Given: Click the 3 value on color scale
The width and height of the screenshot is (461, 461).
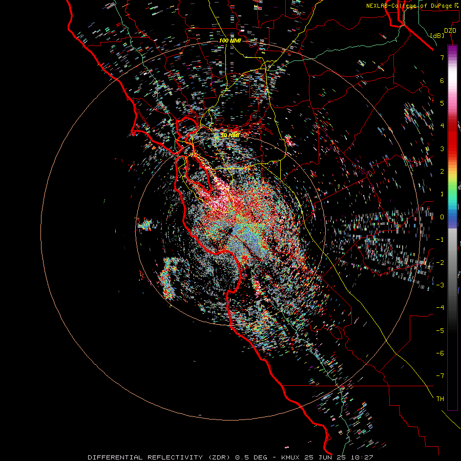Looking at the screenshot, I should coord(442,149).
